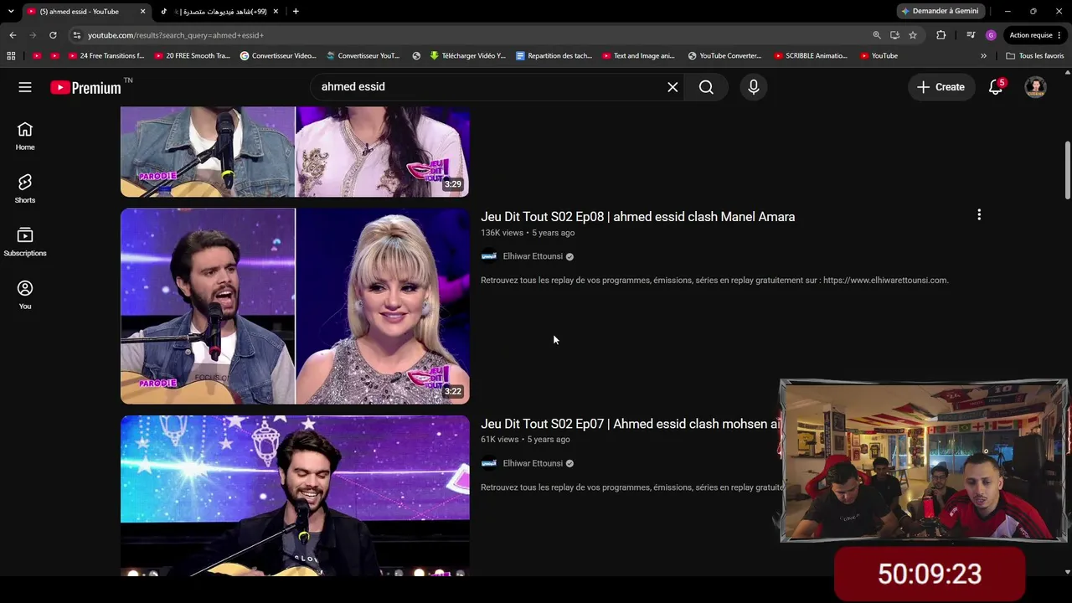Close the ahmed essid YouTube tab
Viewport: 1072px width, 603px height.
coord(142,12)
